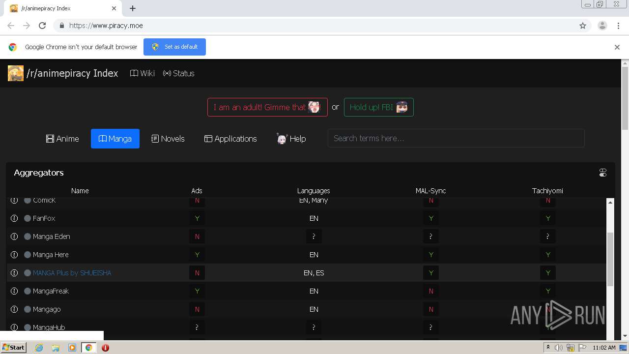Open the Wiki link in header
Screen dimensions: 629x354
click(x=143, y=73)
